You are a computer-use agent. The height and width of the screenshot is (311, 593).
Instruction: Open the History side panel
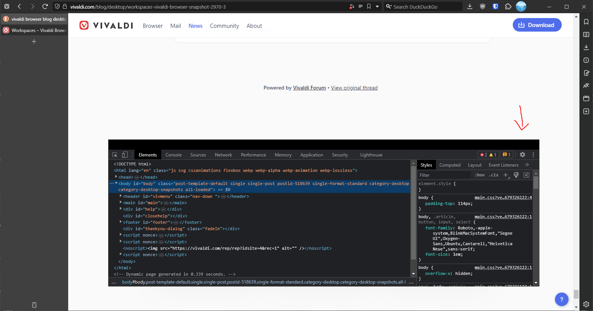click(x=586, y=60)
